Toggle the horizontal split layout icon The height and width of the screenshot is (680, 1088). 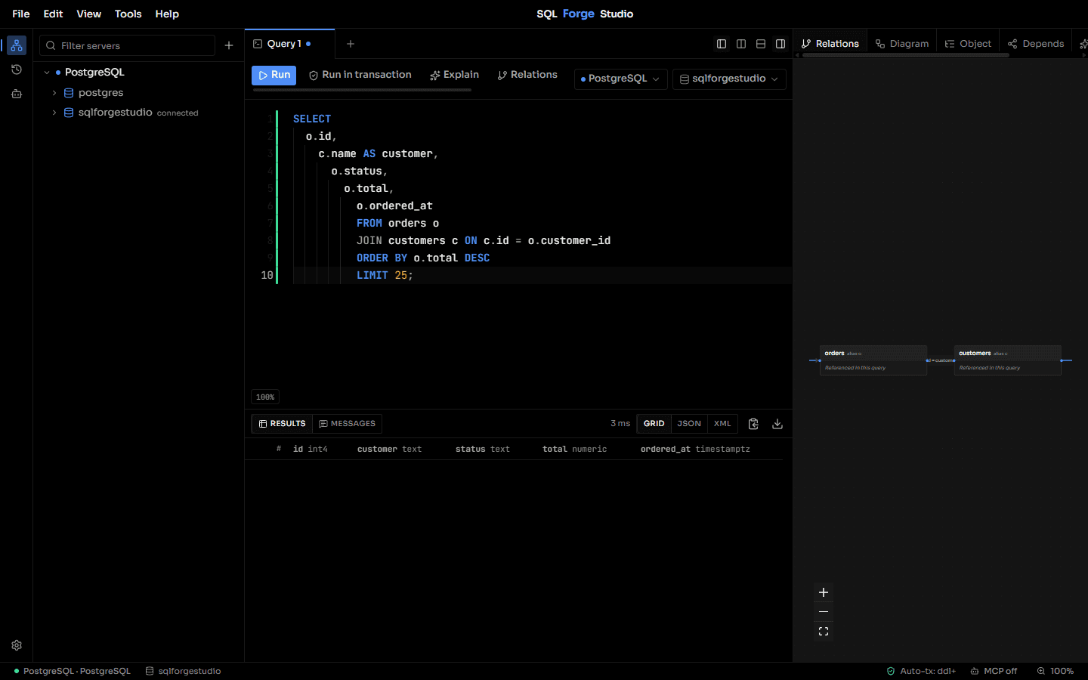point(761,44)
